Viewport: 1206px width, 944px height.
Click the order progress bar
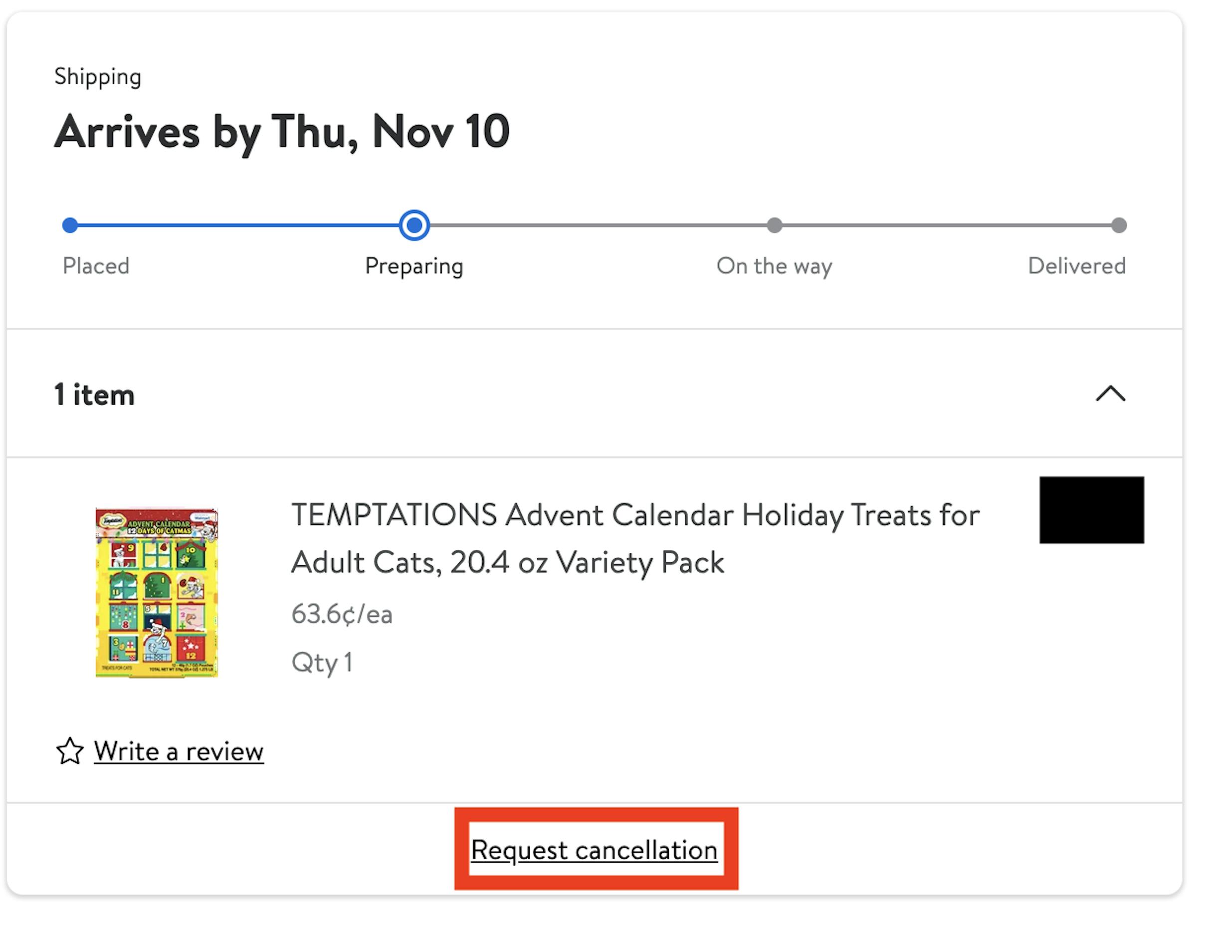point(595,225)
